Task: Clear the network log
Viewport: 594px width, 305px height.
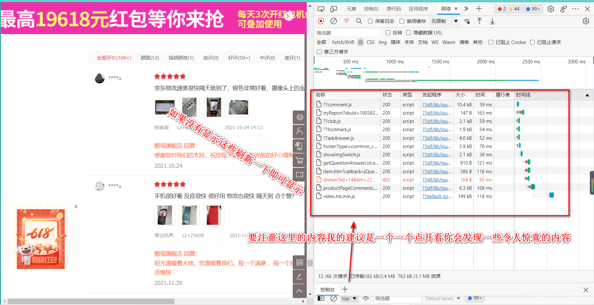Action: [334, 21]
